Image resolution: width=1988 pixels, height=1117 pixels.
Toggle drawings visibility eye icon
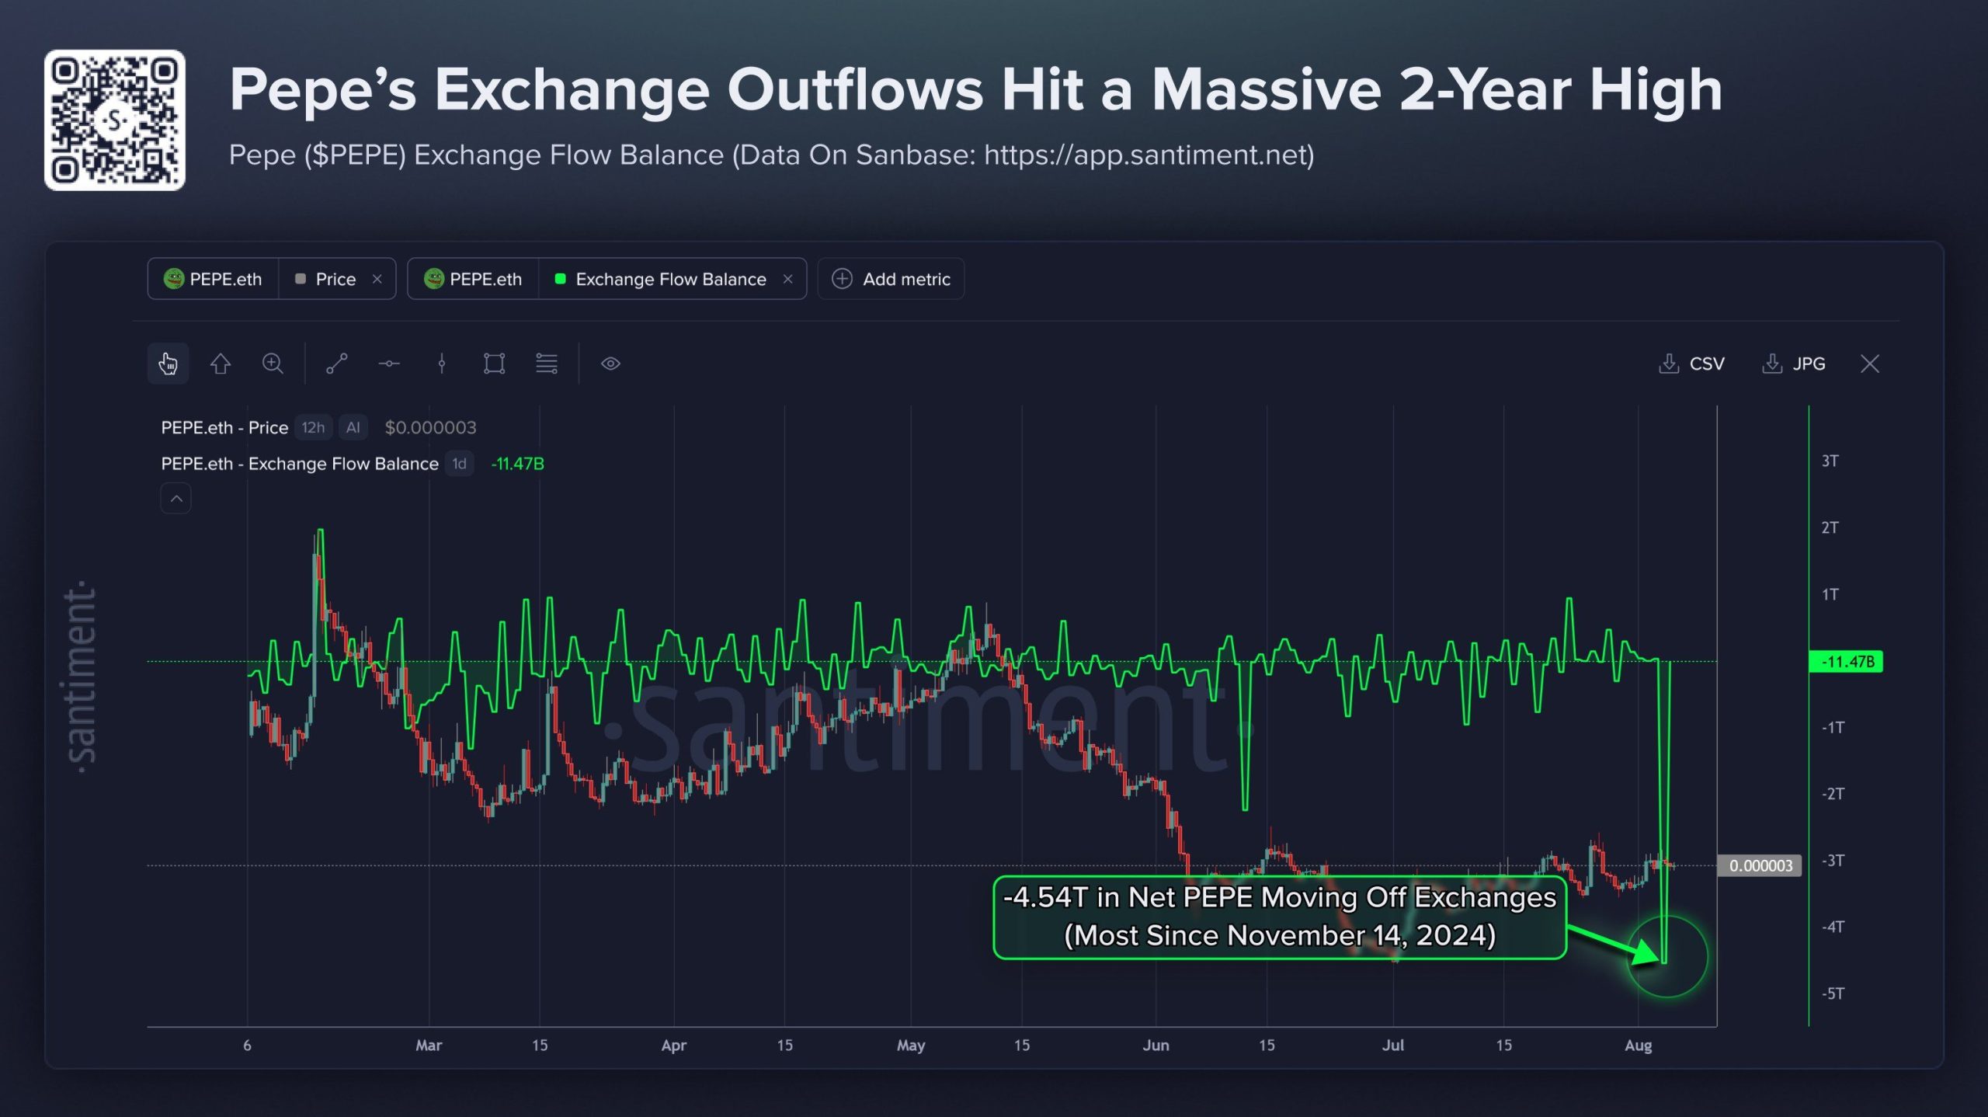[x=610, y=364]
